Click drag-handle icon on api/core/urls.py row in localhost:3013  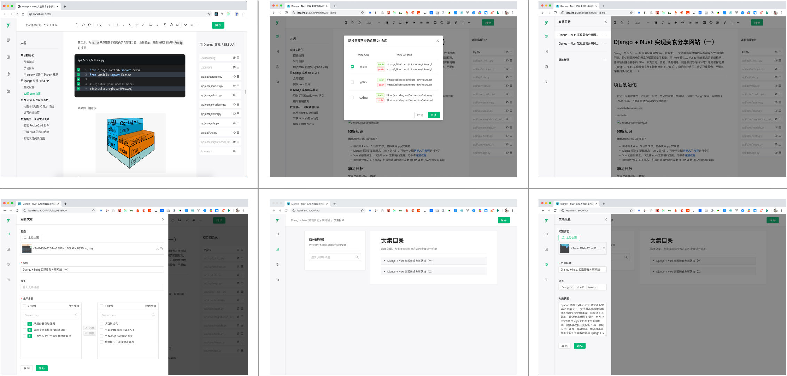(x=238, y=123)
